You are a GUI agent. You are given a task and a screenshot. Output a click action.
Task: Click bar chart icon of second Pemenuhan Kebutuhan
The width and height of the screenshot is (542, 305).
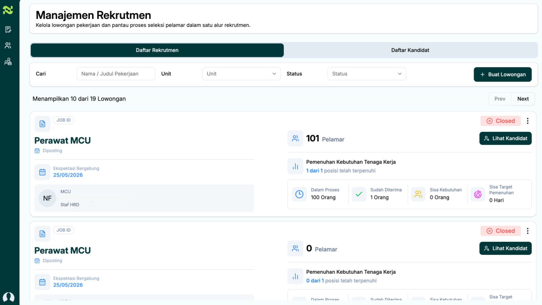[x=295, y=276]
